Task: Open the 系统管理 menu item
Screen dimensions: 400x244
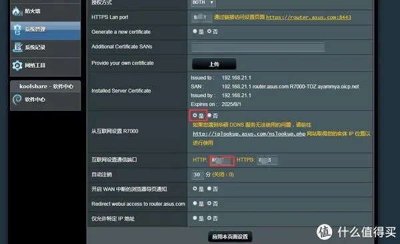Action: 45,31
